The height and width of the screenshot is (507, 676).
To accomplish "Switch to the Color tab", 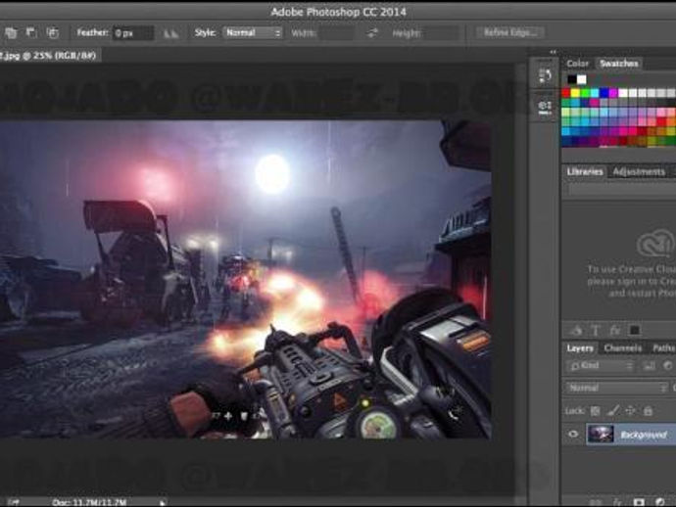I will [578, 64].
